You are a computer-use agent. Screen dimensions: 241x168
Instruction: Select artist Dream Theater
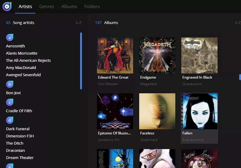tap(20, 157)
